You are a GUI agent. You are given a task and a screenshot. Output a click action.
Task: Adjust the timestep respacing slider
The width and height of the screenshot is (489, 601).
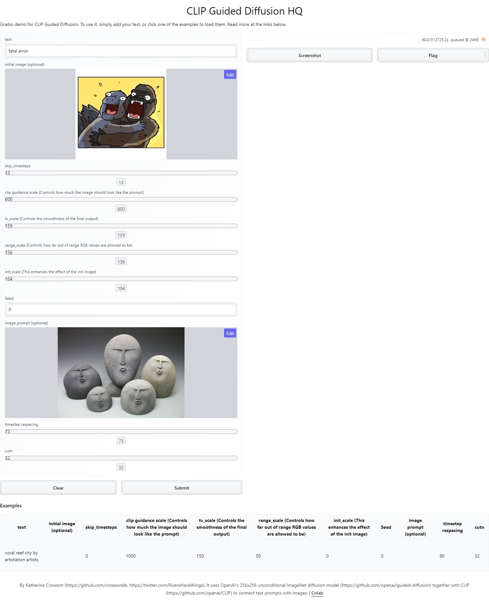click(121, 432)
